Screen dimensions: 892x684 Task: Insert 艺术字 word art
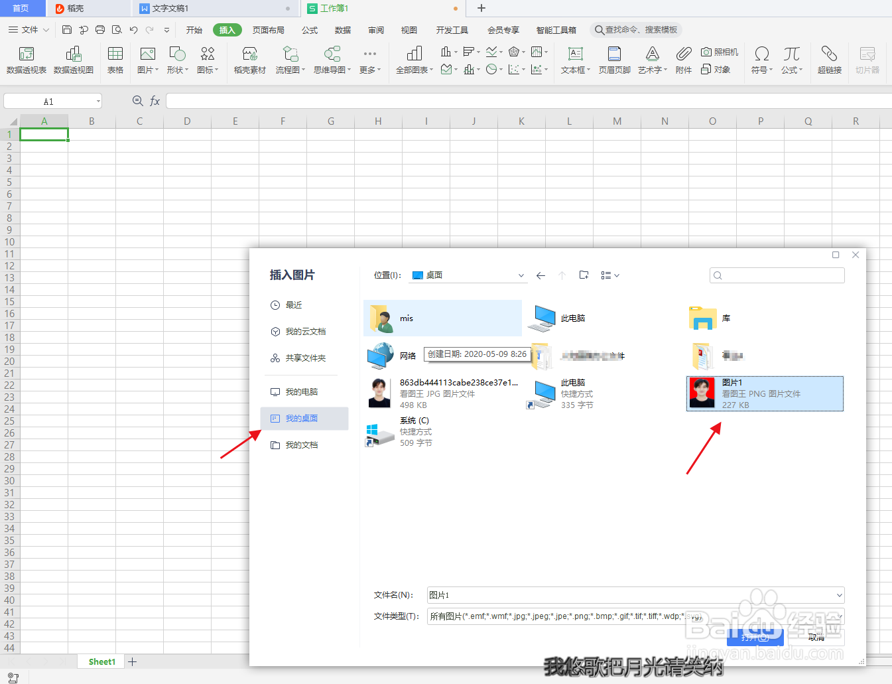[x=653, y=60]
